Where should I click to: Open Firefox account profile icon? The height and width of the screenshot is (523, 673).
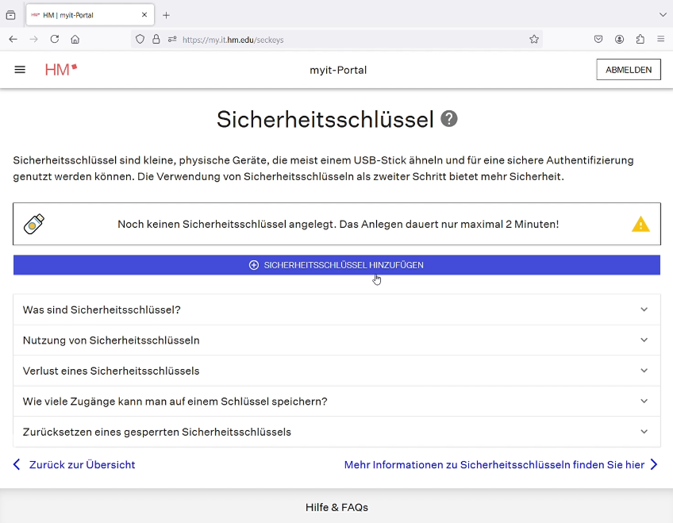point(619,39)
